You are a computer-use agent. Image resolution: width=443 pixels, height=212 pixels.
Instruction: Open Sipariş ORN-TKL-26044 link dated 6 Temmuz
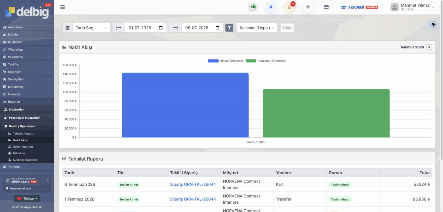[193, 184]
